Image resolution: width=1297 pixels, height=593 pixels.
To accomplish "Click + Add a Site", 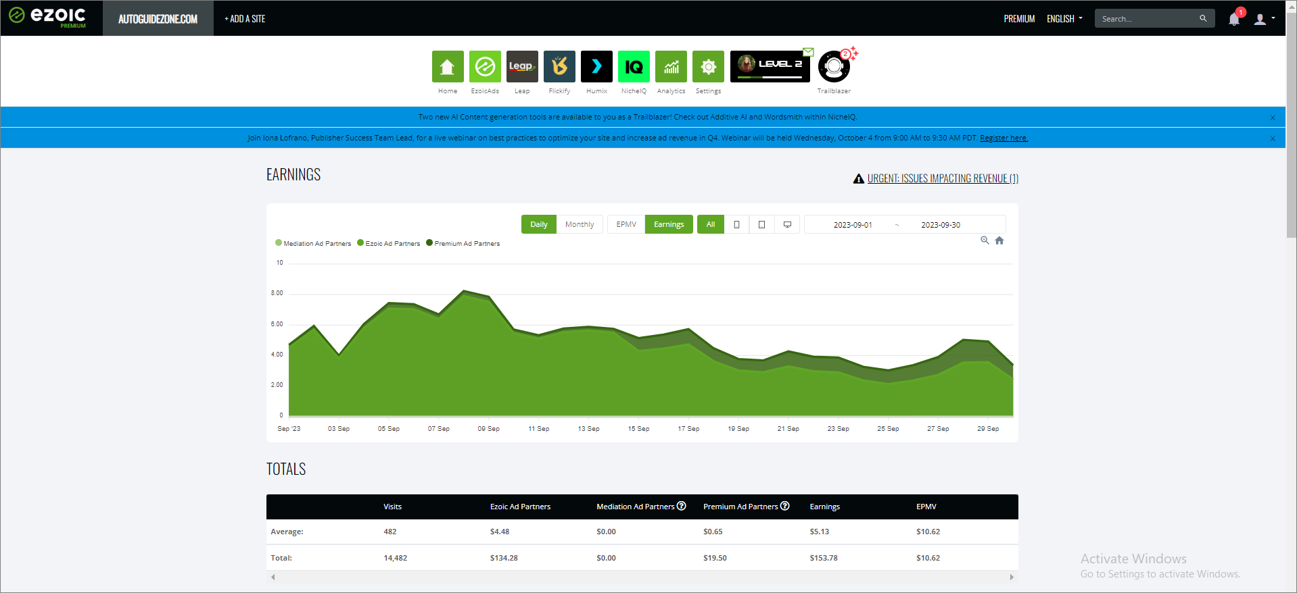I will 245,19.
